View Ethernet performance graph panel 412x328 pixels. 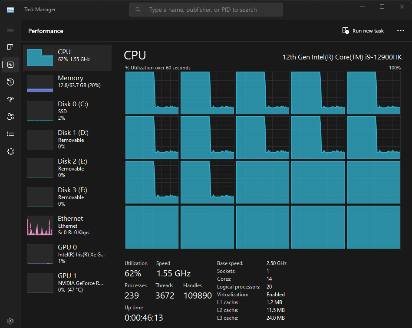67,225
